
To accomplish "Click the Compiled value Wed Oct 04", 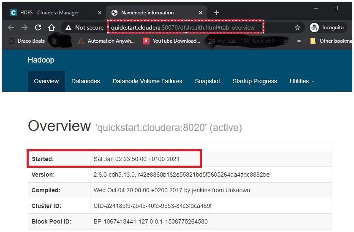I will coord(172,190).
